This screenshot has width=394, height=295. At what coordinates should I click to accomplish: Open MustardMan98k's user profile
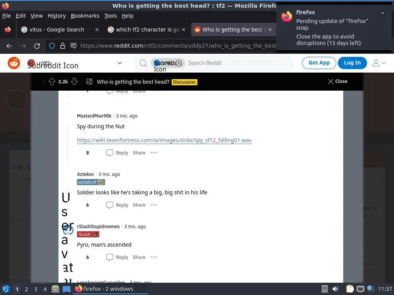click(94, 116)
